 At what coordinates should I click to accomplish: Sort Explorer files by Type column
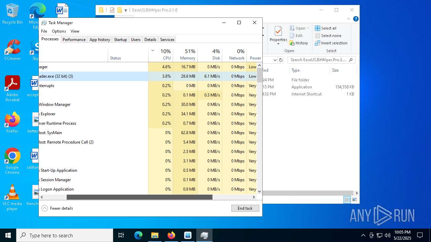(309, 70)
